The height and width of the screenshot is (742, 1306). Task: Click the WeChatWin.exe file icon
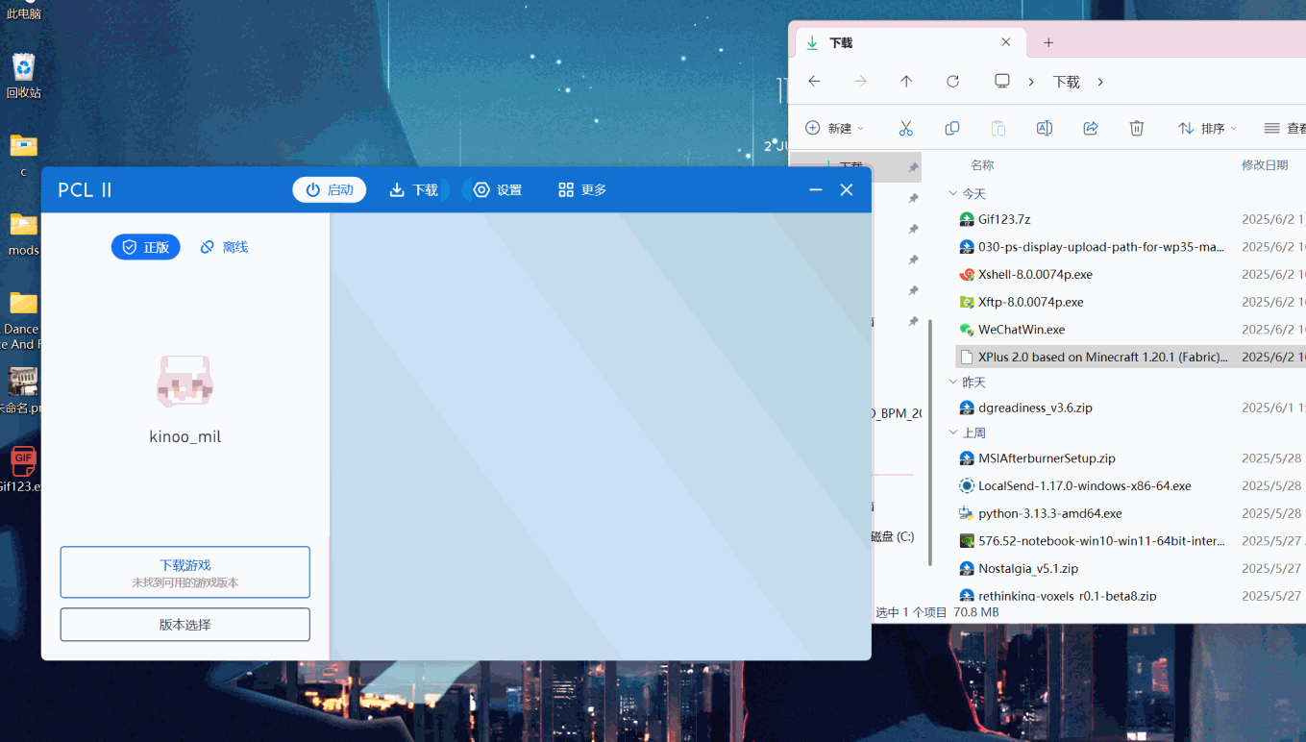tap(967, 330)
